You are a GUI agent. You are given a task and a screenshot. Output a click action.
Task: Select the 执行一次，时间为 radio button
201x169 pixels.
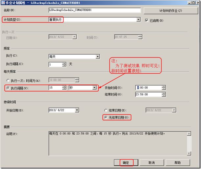click(8, 81)
